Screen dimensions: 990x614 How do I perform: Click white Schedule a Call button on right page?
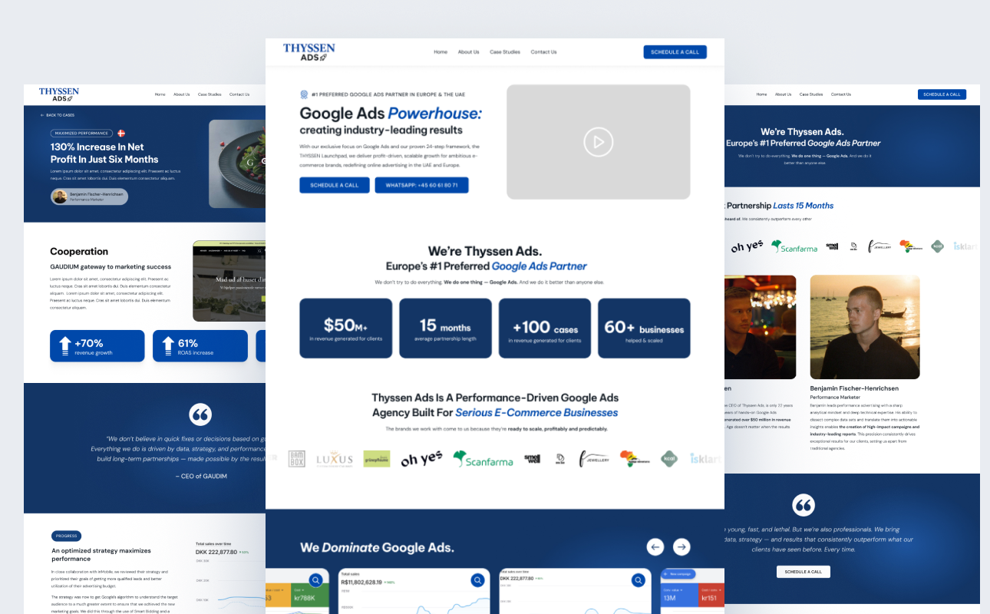(x=804, y=572)
